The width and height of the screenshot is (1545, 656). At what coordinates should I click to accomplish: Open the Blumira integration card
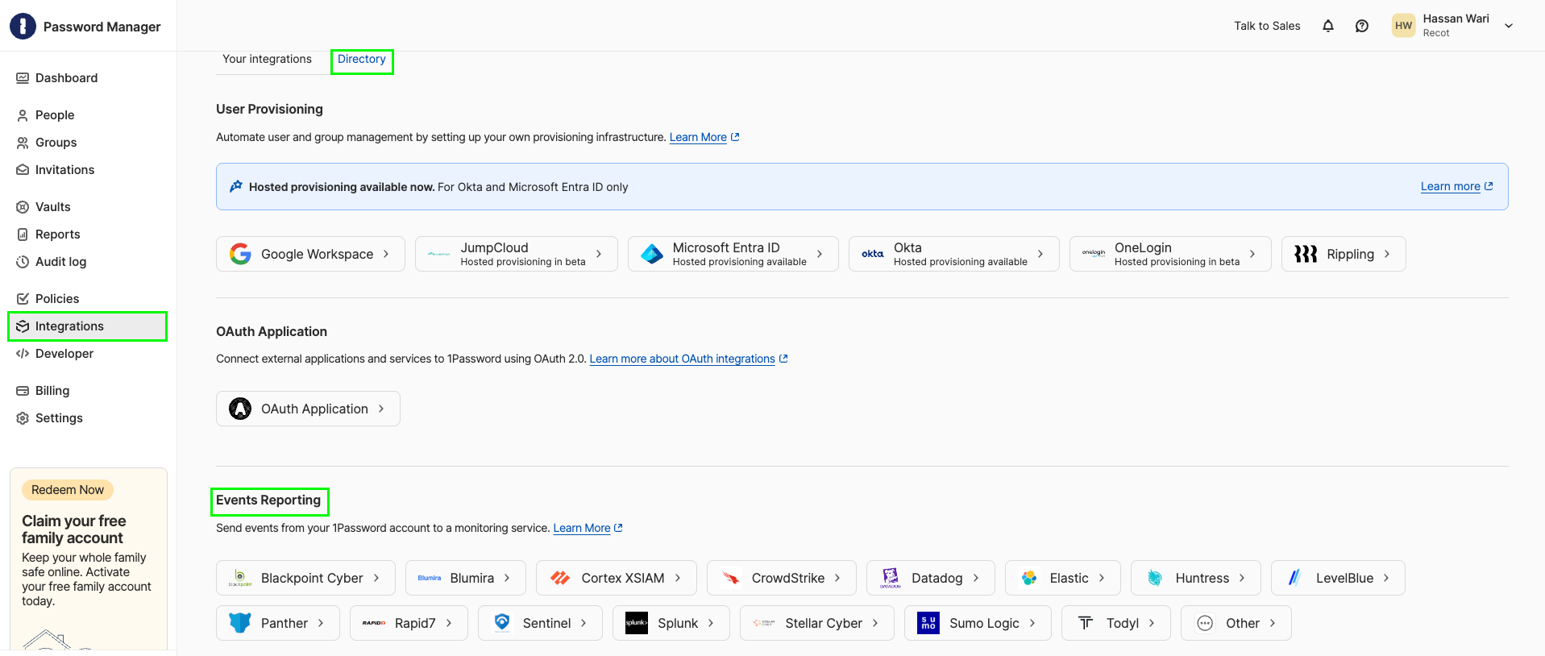coord(466,578)
